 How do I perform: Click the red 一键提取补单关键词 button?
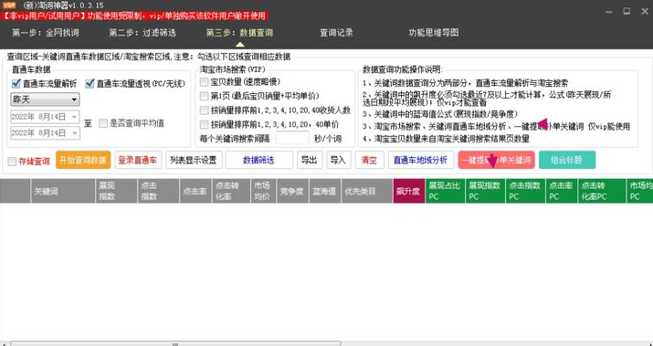497,161
